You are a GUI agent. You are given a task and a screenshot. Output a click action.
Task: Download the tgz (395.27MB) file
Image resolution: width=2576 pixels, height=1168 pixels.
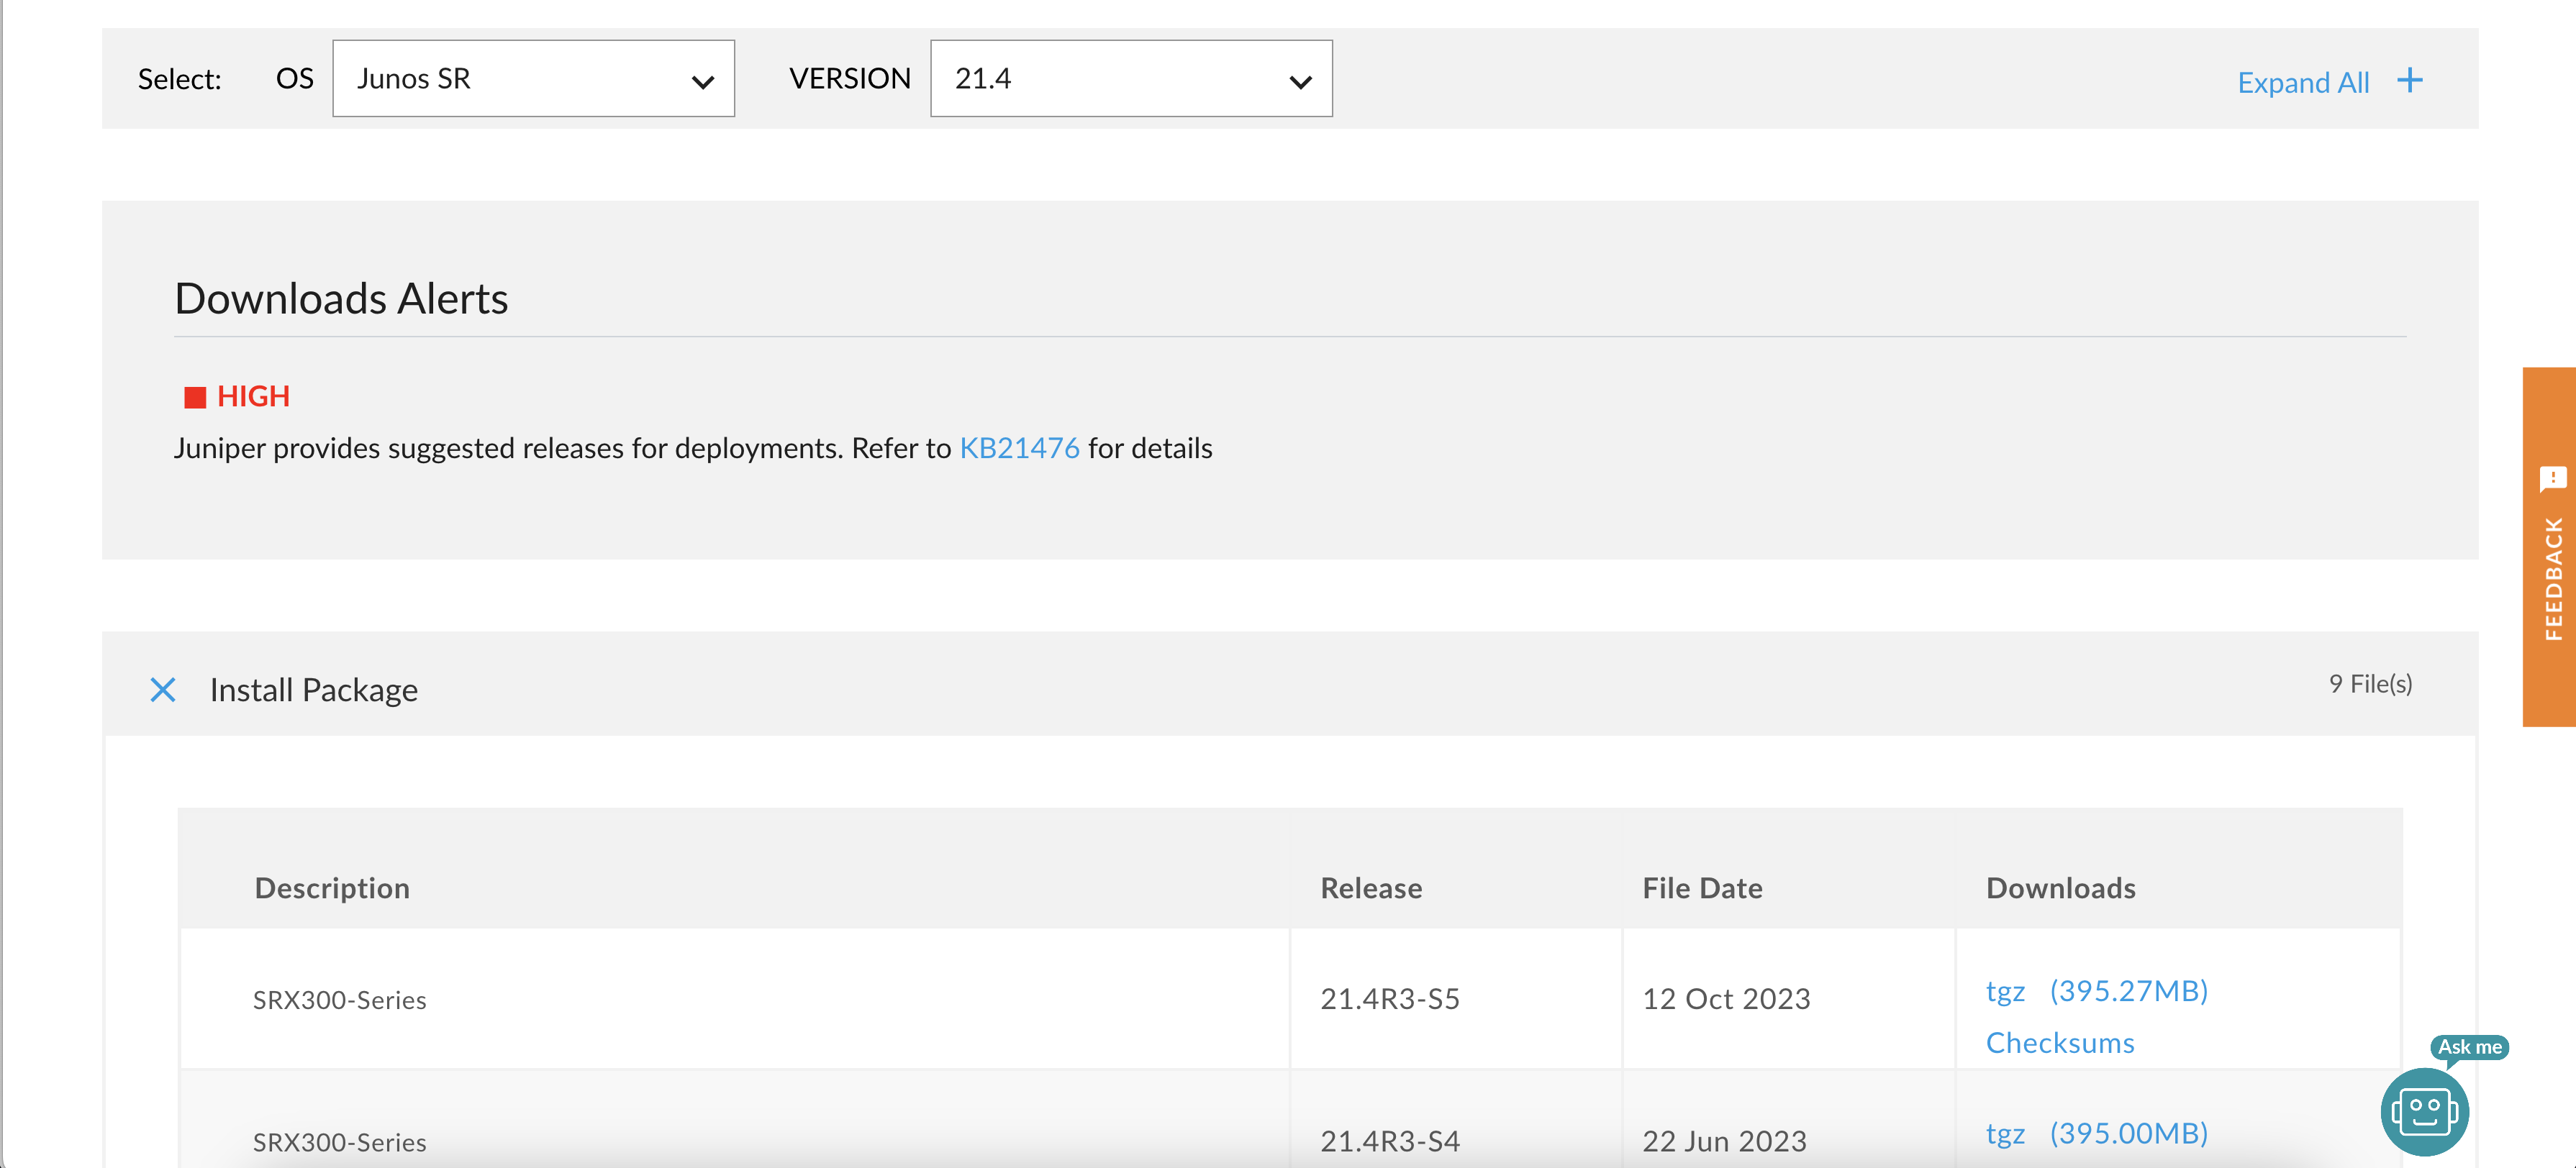(2096, 990)
